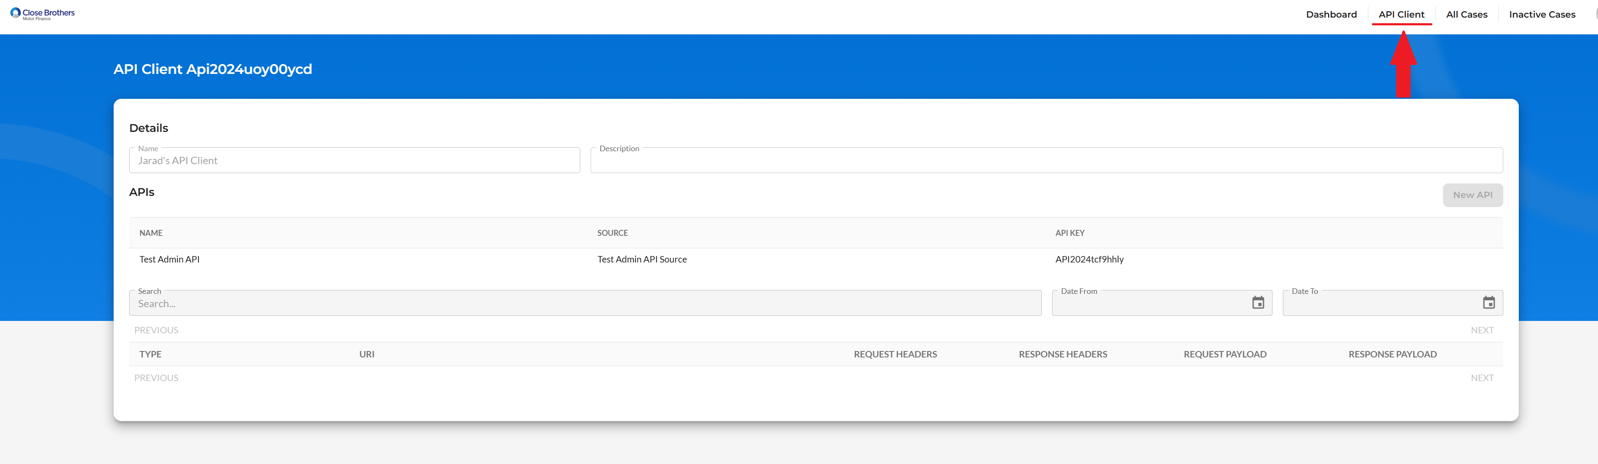Click the Close Brothers logo
This screenshot has height=464, width=1598.
point(42,12)
